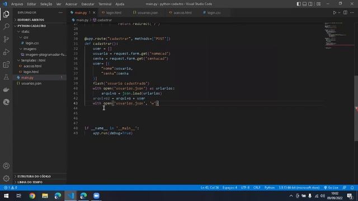Viewport: 358px width, 201px height.
Task: Open the Seleção menu
Action: tap(46, 4)
